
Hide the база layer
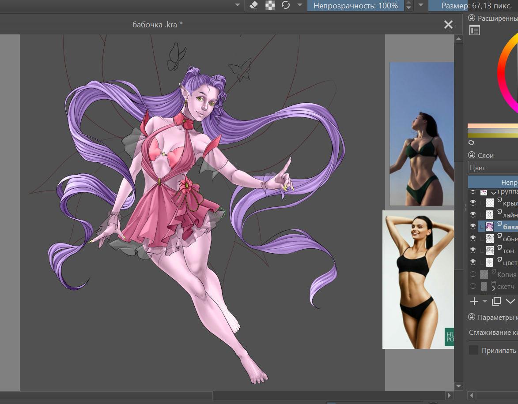pos(473,226)
